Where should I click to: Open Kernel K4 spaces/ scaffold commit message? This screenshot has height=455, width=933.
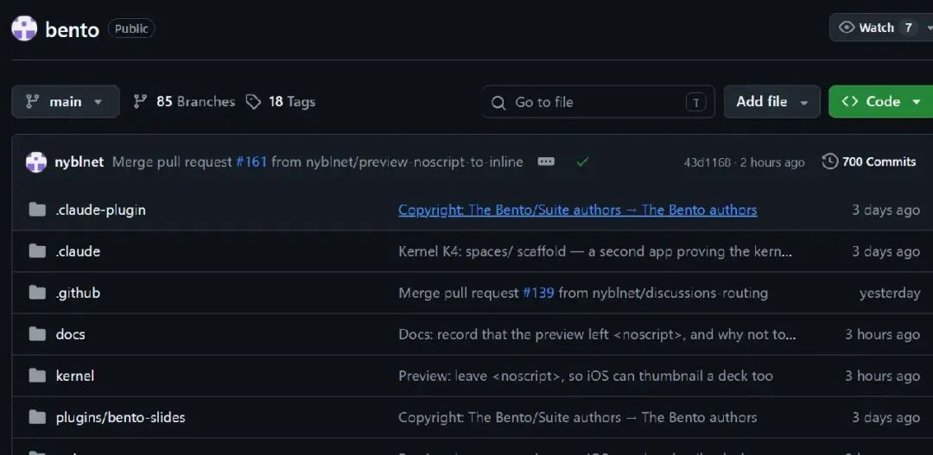point(595,251)
